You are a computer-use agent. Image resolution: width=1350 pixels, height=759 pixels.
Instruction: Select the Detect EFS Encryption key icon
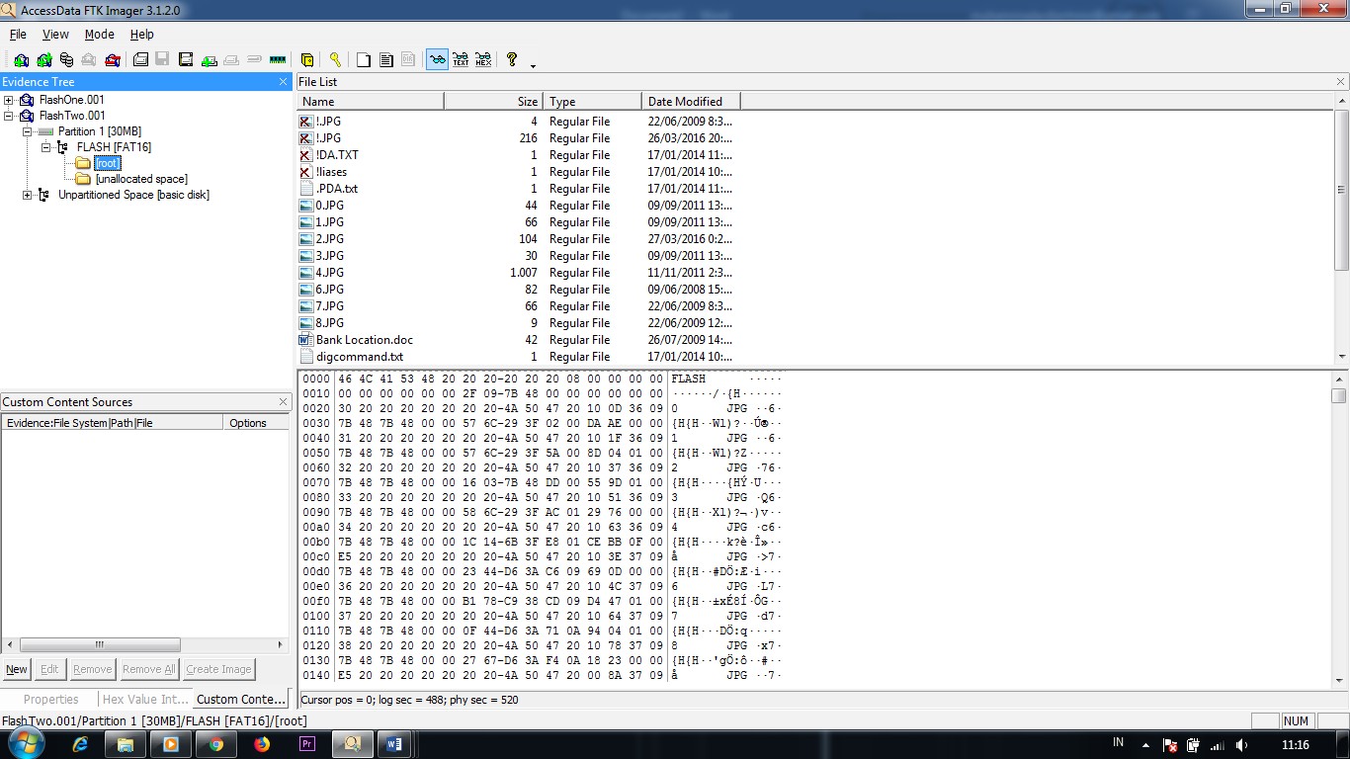(334, 59)
